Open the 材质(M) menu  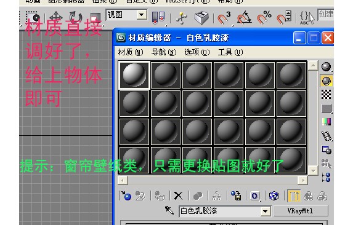point(131,52)
